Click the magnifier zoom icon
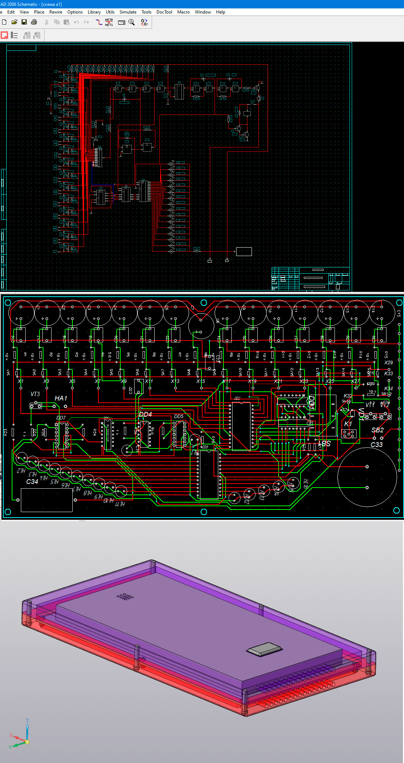 132,22
